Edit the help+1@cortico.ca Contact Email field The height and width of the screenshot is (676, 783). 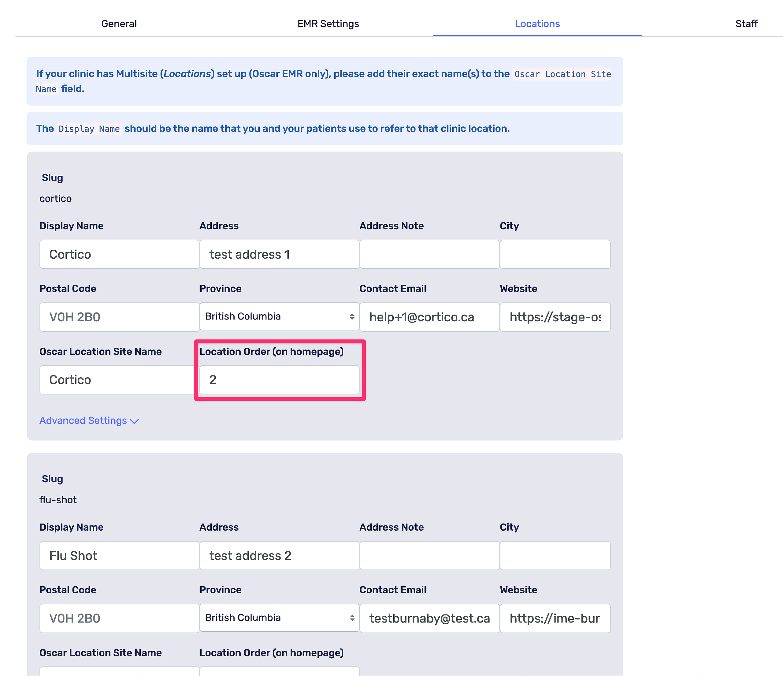(429, 317)
